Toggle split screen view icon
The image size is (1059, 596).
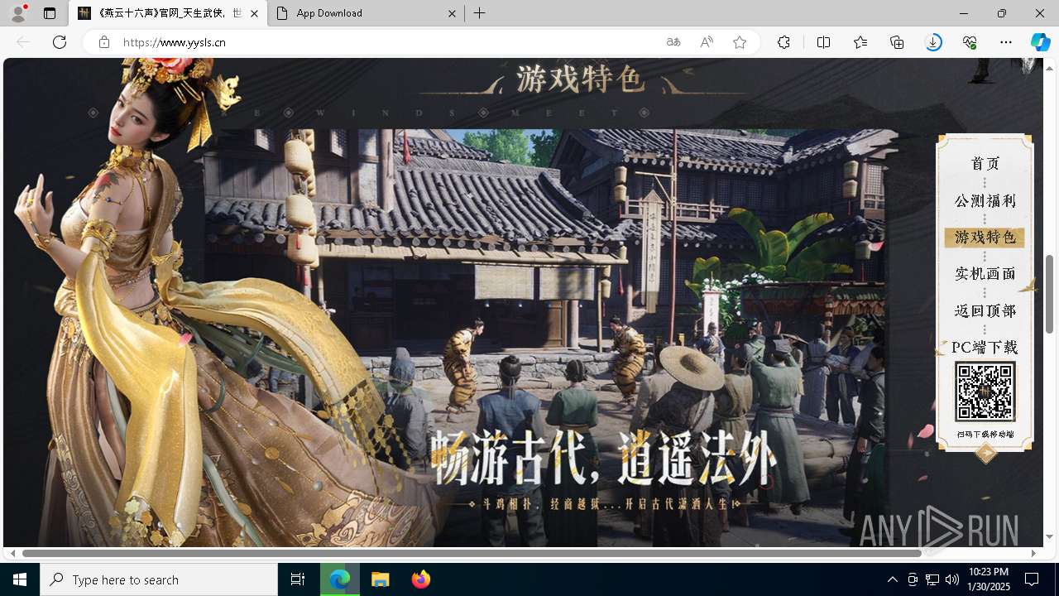[x=823, y=42]
